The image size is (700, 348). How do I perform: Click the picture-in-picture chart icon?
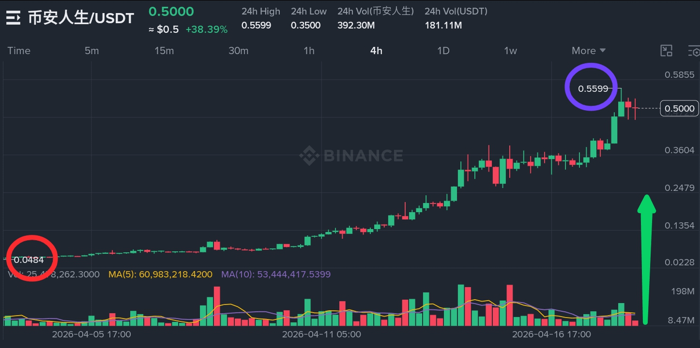pos(667,51)
